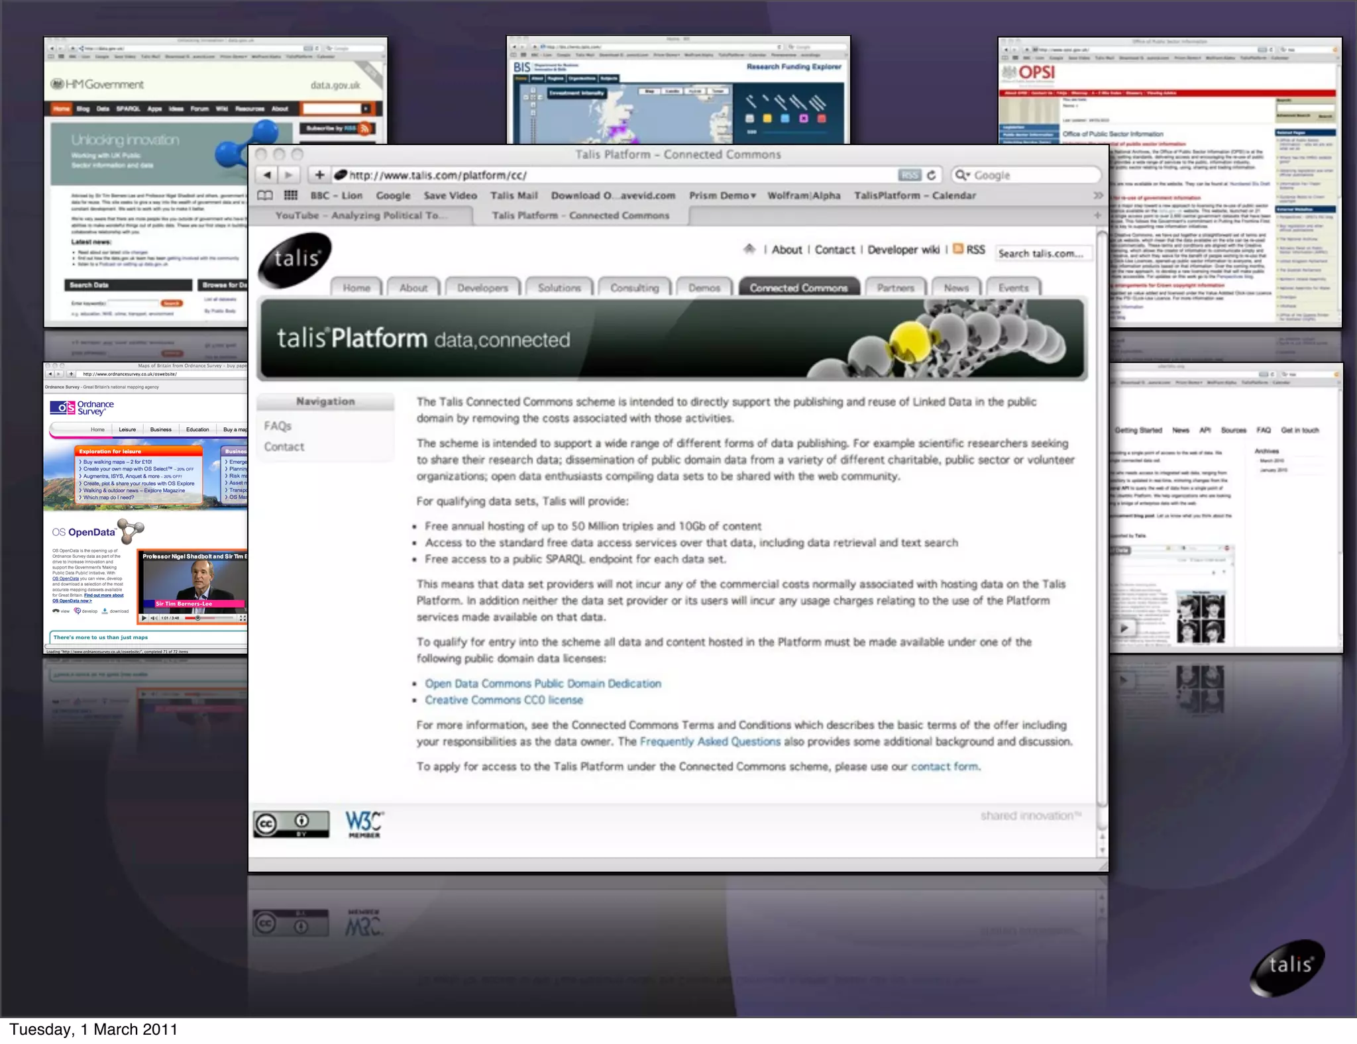Click the reload page icon
Image resolution: width=1357 pixels, height=1044 pixels.
point(932,175)
